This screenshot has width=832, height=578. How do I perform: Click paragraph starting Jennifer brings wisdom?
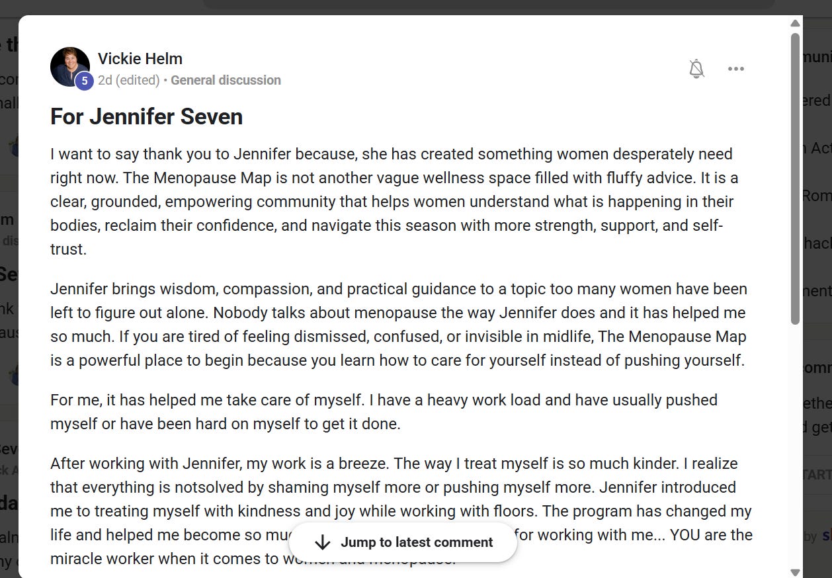pyautogui.click(x=398, y=325)
